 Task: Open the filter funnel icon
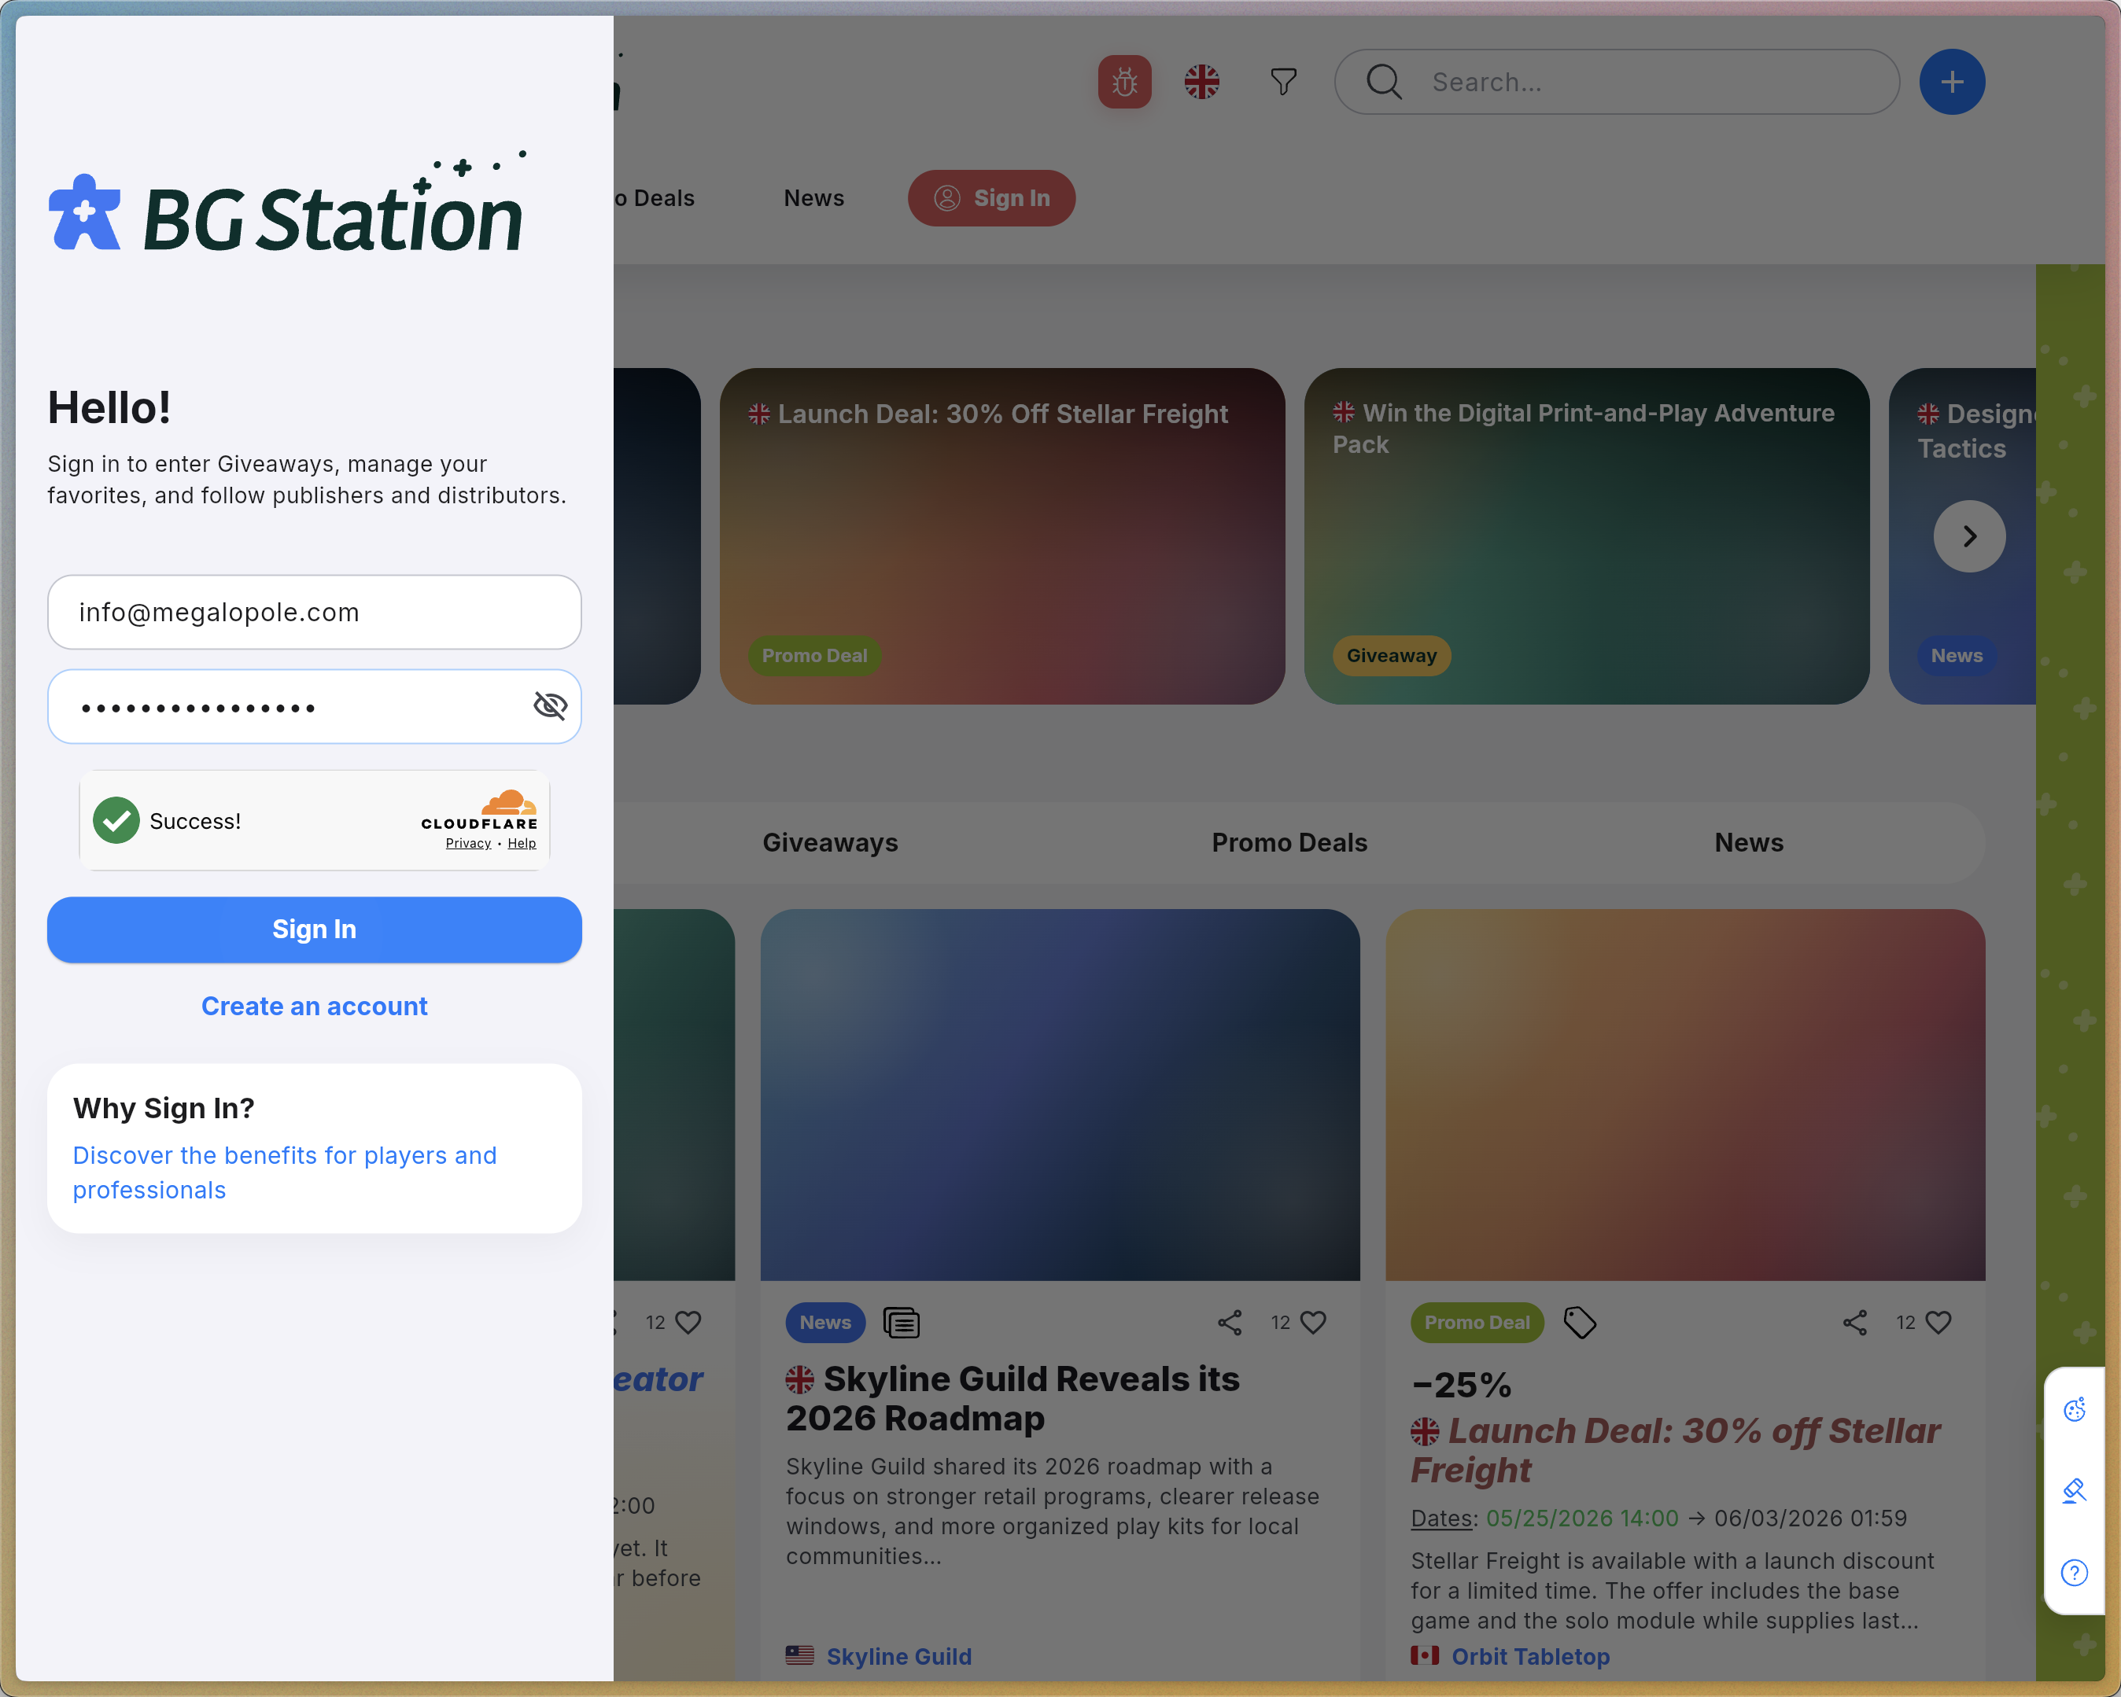click(1283, 82)
